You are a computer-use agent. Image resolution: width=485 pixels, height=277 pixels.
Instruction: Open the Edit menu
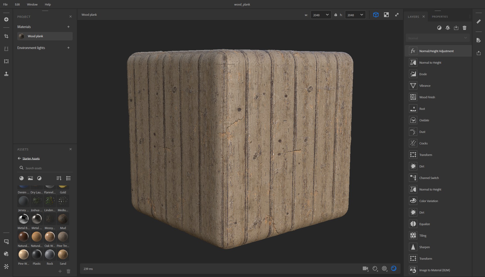coord(17,4)
